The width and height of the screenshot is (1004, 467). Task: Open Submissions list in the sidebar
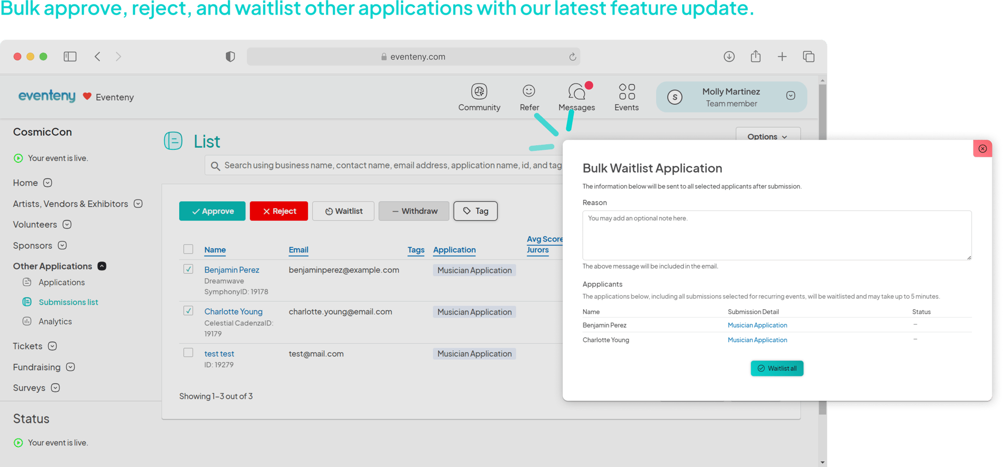pos(68,302)
